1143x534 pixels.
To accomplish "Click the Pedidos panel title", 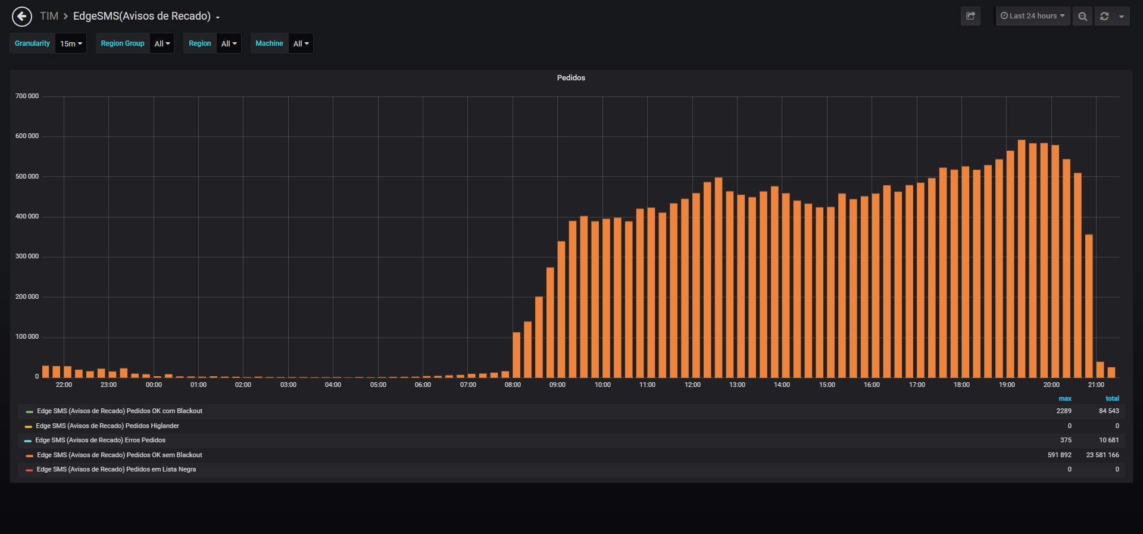I will [x=571, y=78].
